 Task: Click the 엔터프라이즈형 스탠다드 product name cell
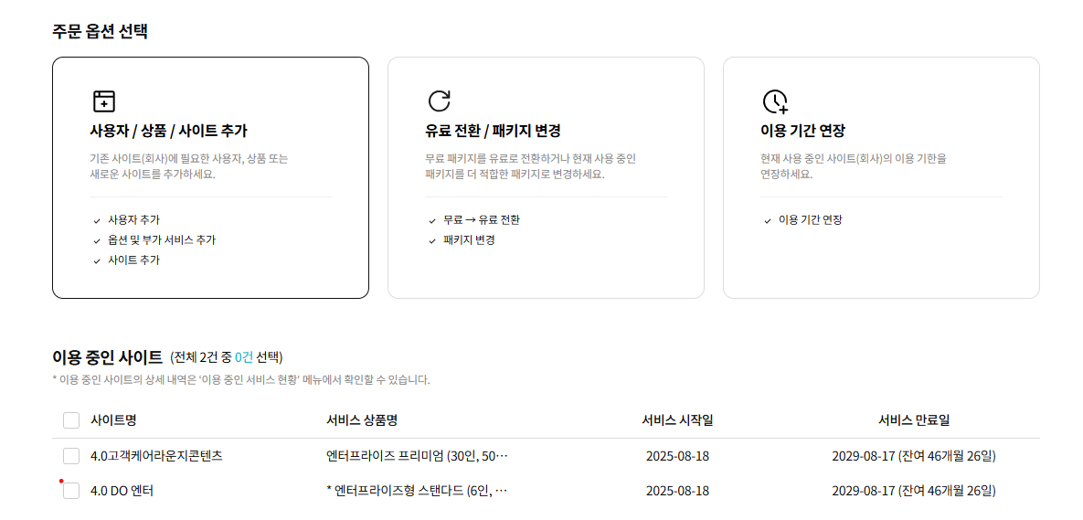coord(417,491)
